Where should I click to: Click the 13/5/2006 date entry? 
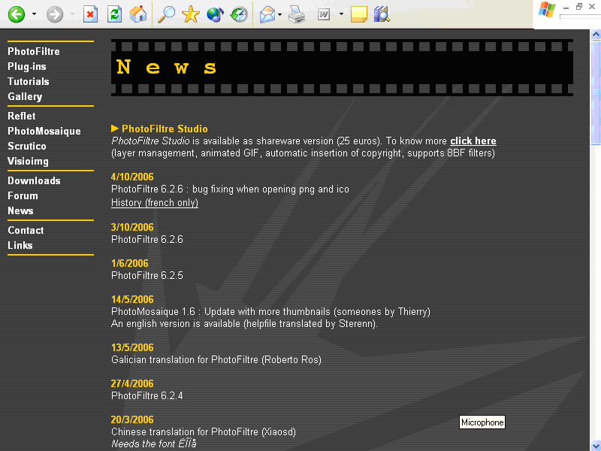132,347
